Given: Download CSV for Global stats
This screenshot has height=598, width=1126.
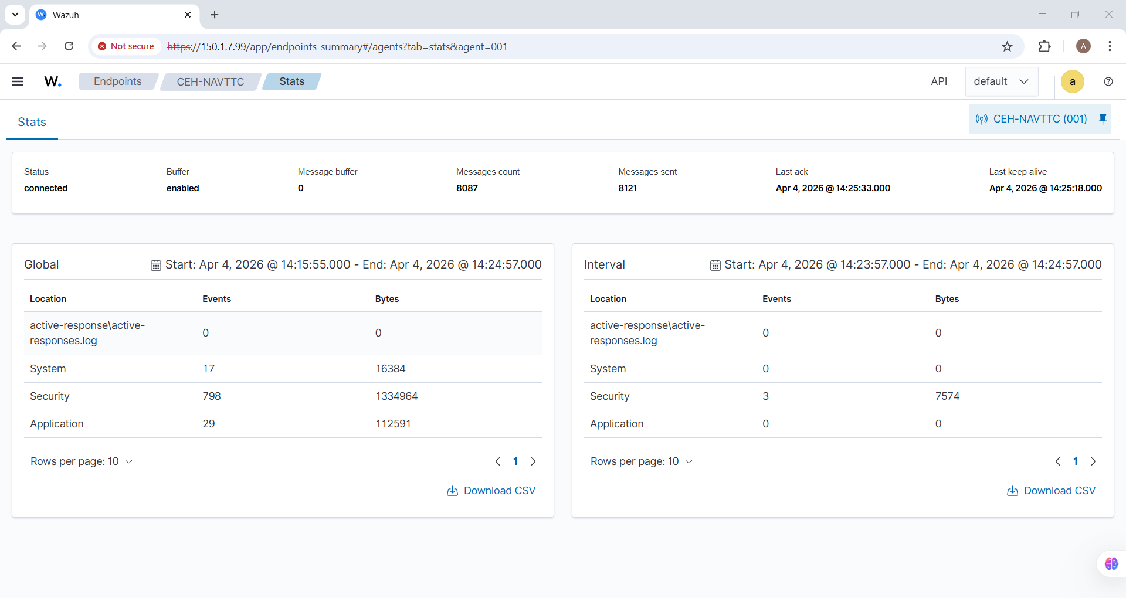Looking at the screenshot, I should coord(491,491).
